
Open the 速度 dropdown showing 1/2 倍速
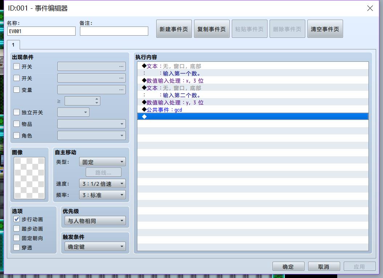(102, 184)
